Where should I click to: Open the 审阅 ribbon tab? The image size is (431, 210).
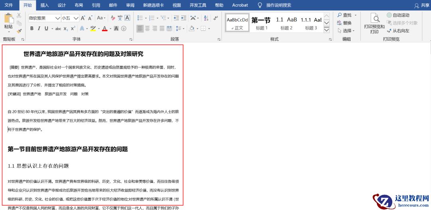click(130, 5)
